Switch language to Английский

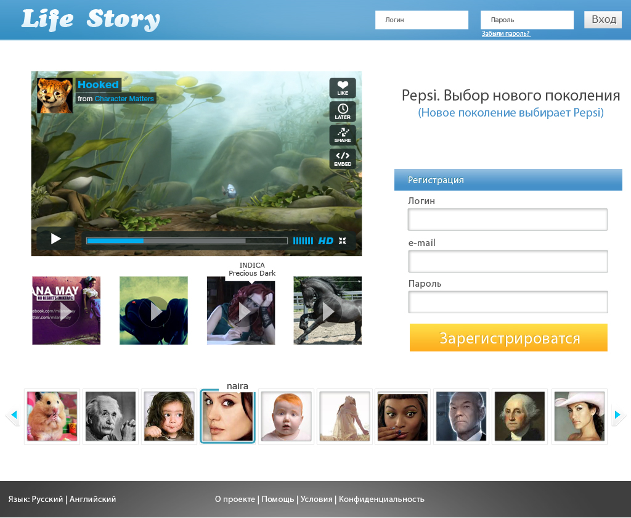coord(92,499)
